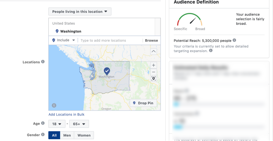Open the minimum age 18 dropdown
This screenshot has width=273, height=141.
tap(57, 124)
